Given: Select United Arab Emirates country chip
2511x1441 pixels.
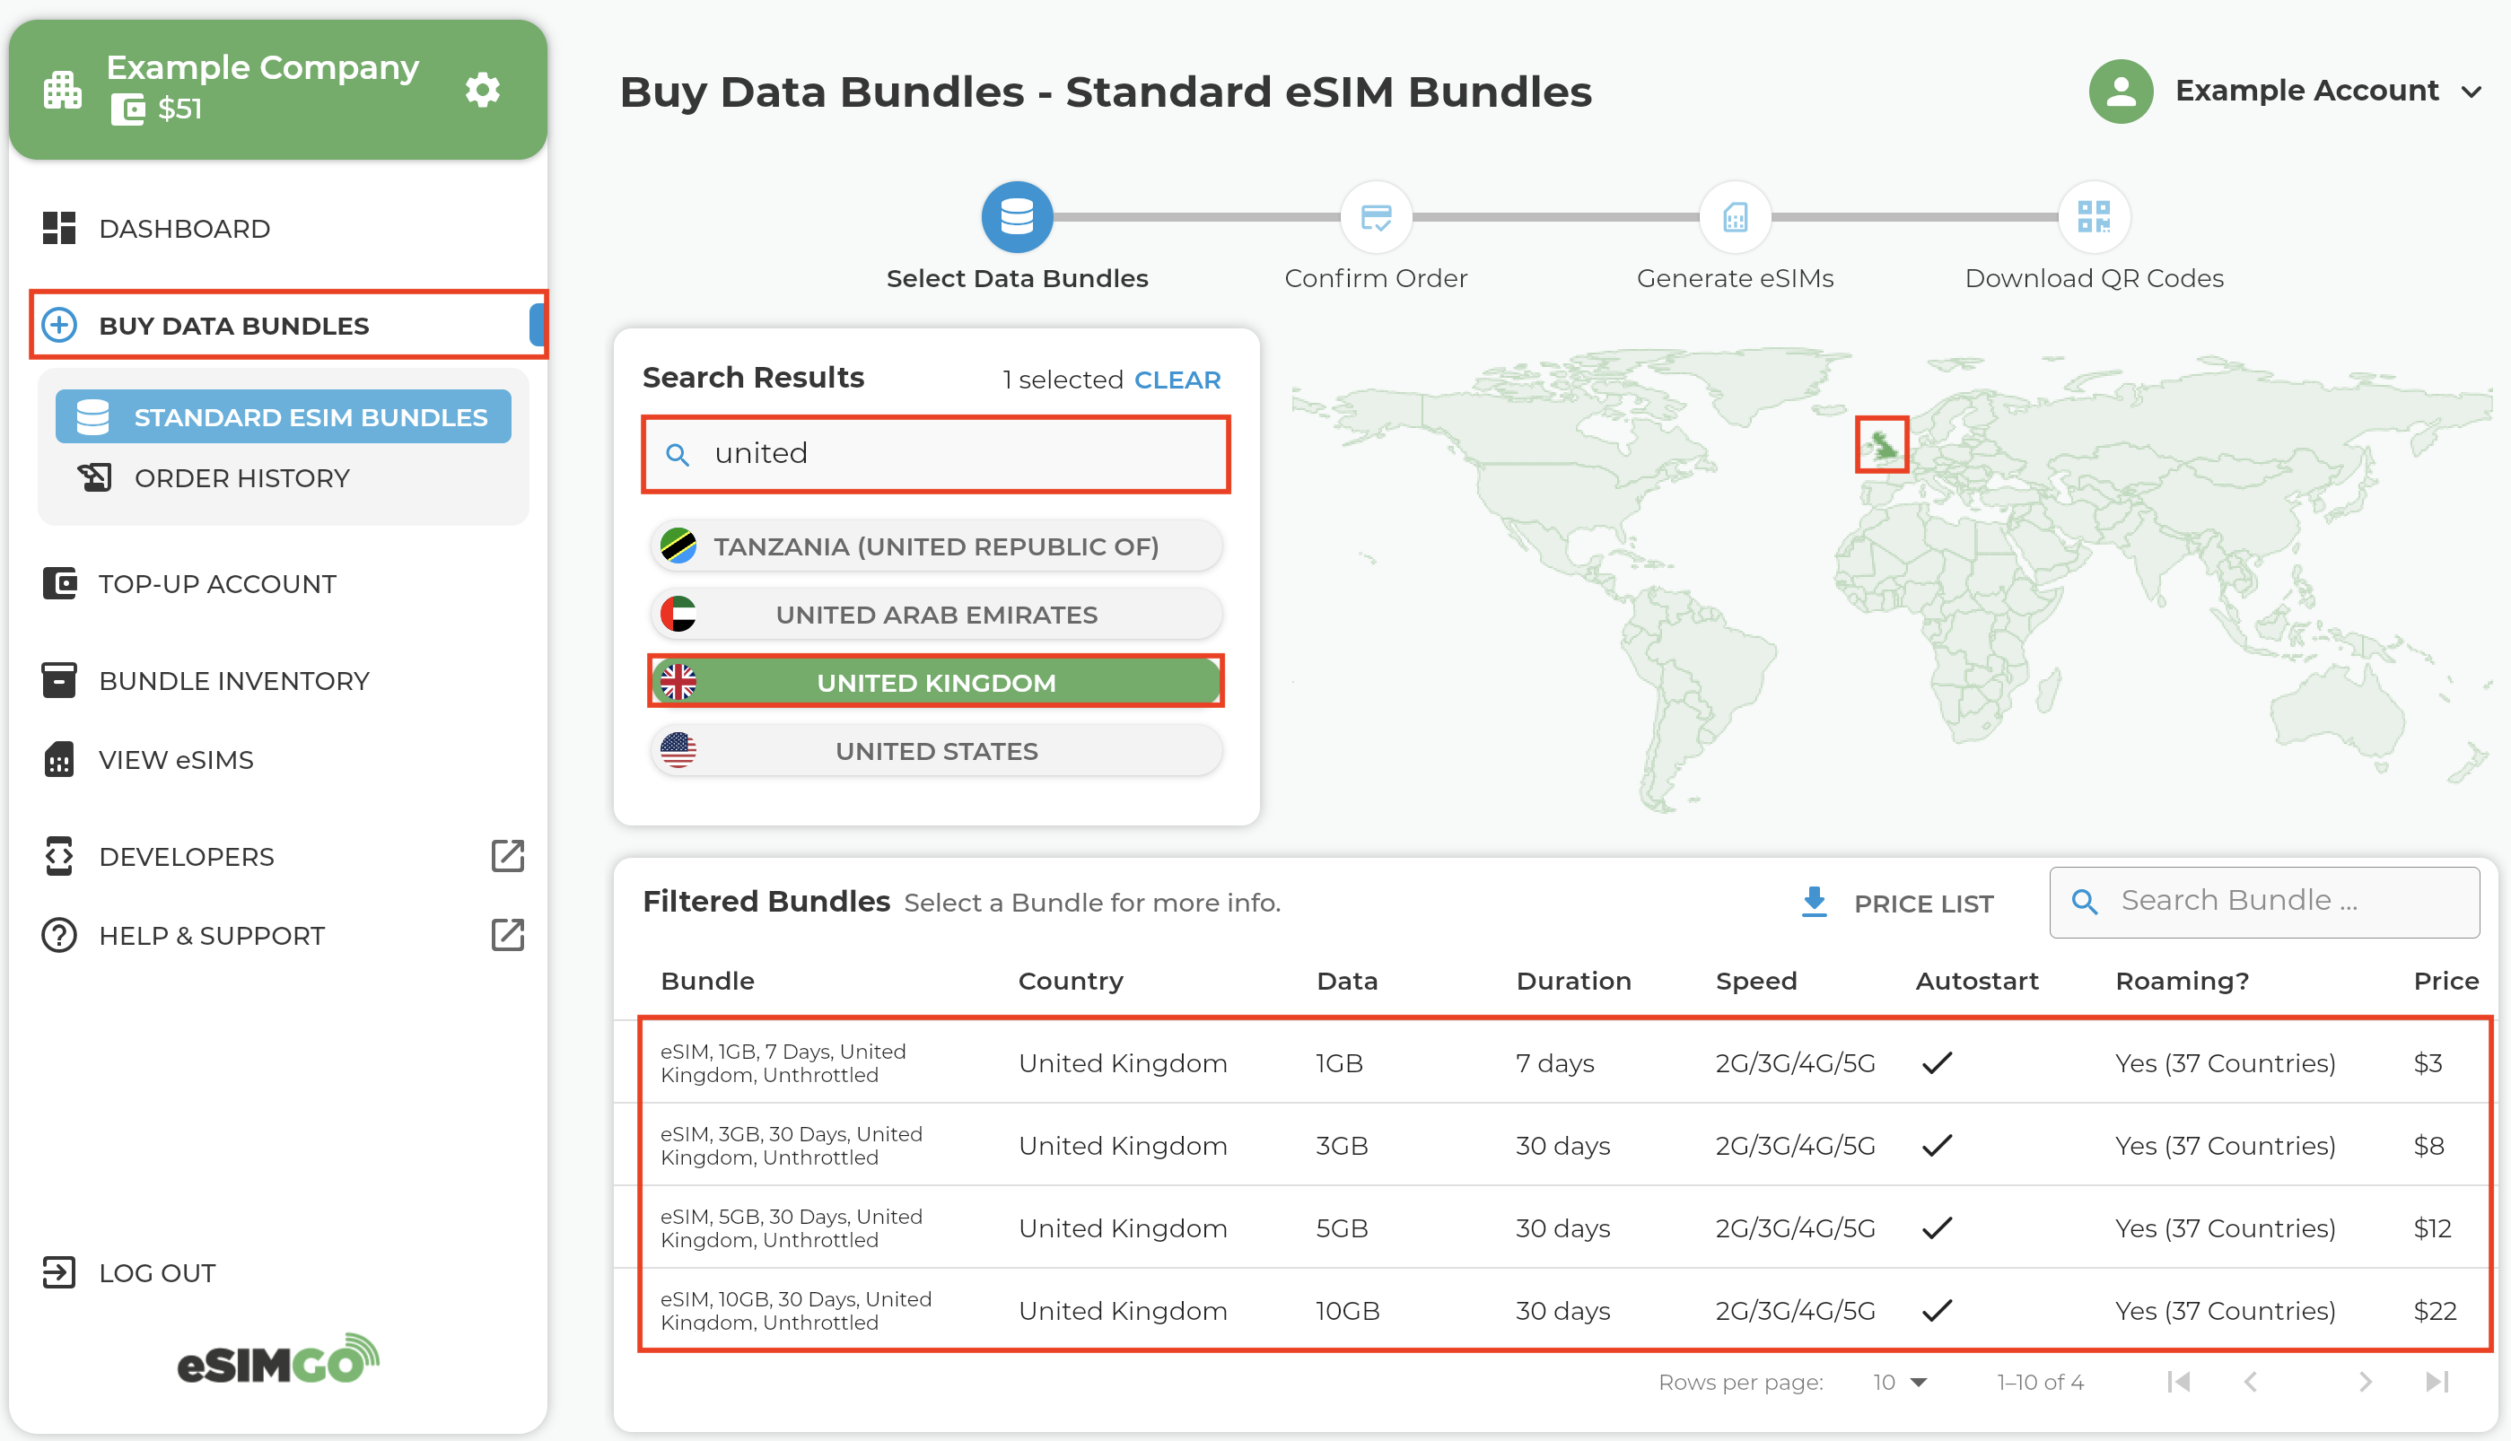Looking at the screenshot, I should pyautogui.click(x=935, y=614).
